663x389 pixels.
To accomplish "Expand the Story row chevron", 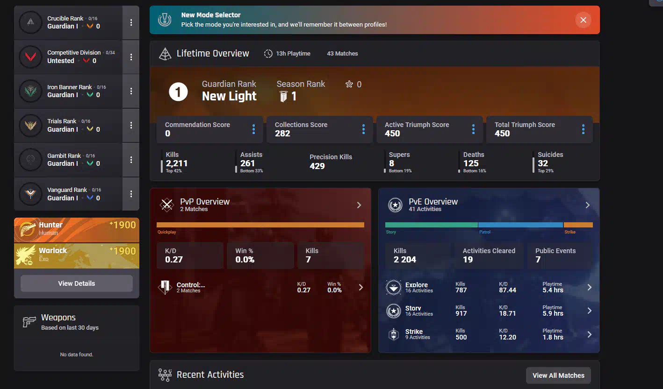I will click(589, 311).
